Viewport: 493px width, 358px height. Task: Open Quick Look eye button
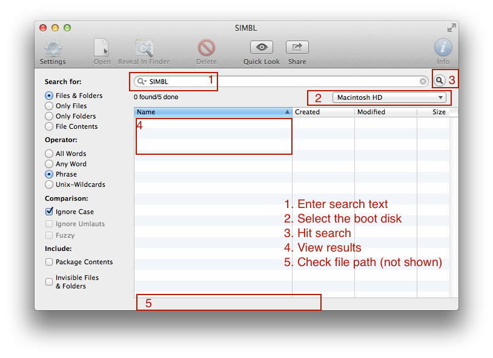pos(261,47)
